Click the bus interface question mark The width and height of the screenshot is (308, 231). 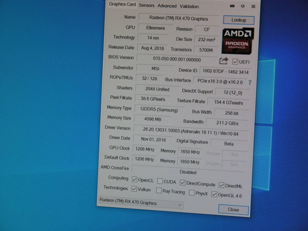[x=250, y=83]
